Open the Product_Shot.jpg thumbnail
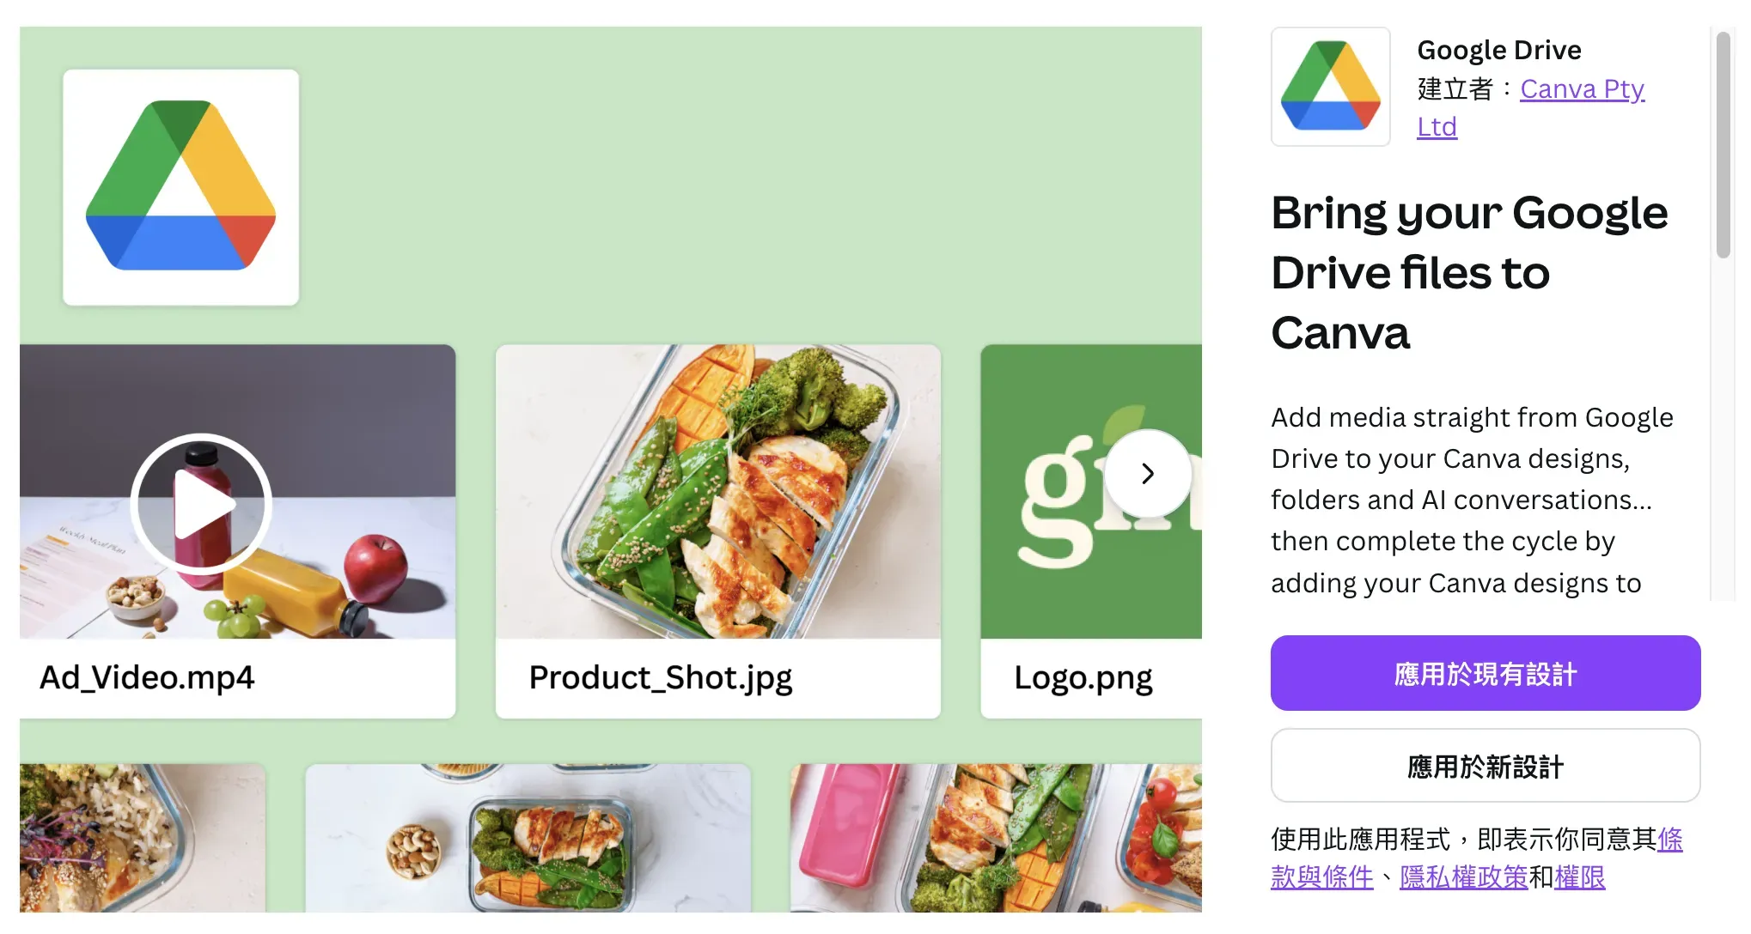Viewport: 1751px width, 934px height. pyautogui.click(x=718, y=492)
